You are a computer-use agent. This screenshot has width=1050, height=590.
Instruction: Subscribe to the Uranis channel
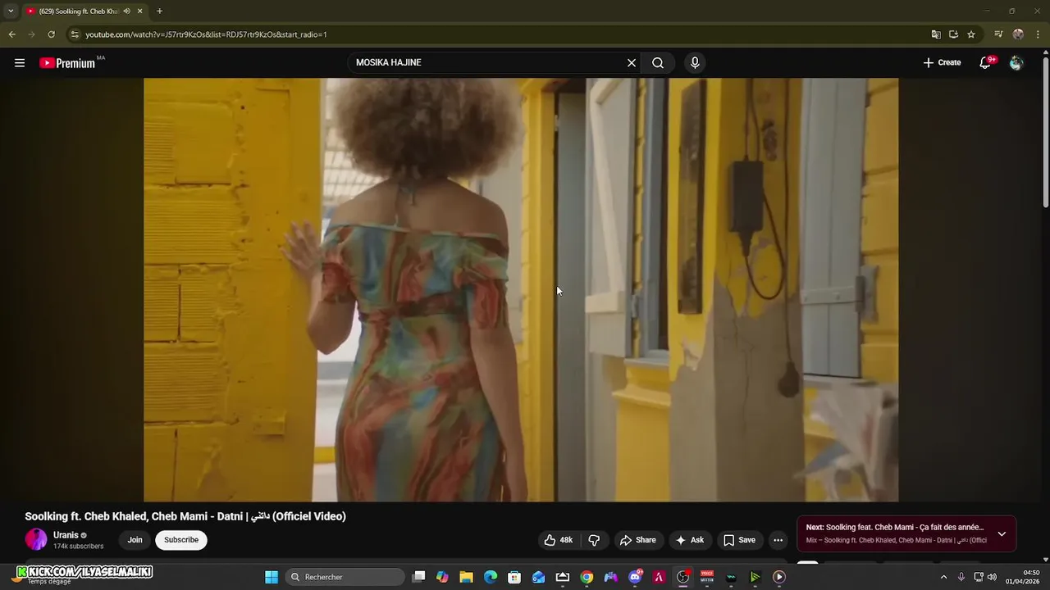(181, 540)
